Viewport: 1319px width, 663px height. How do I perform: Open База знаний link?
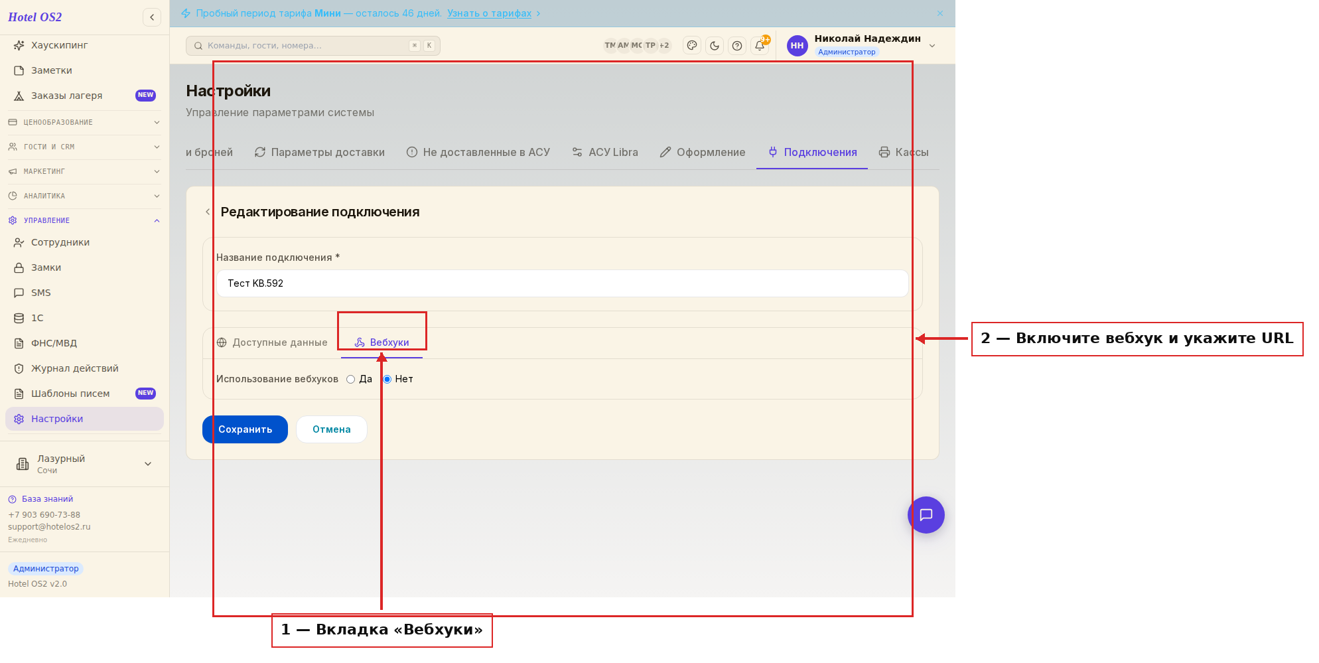pyautogui.click(x=47, y=499)
